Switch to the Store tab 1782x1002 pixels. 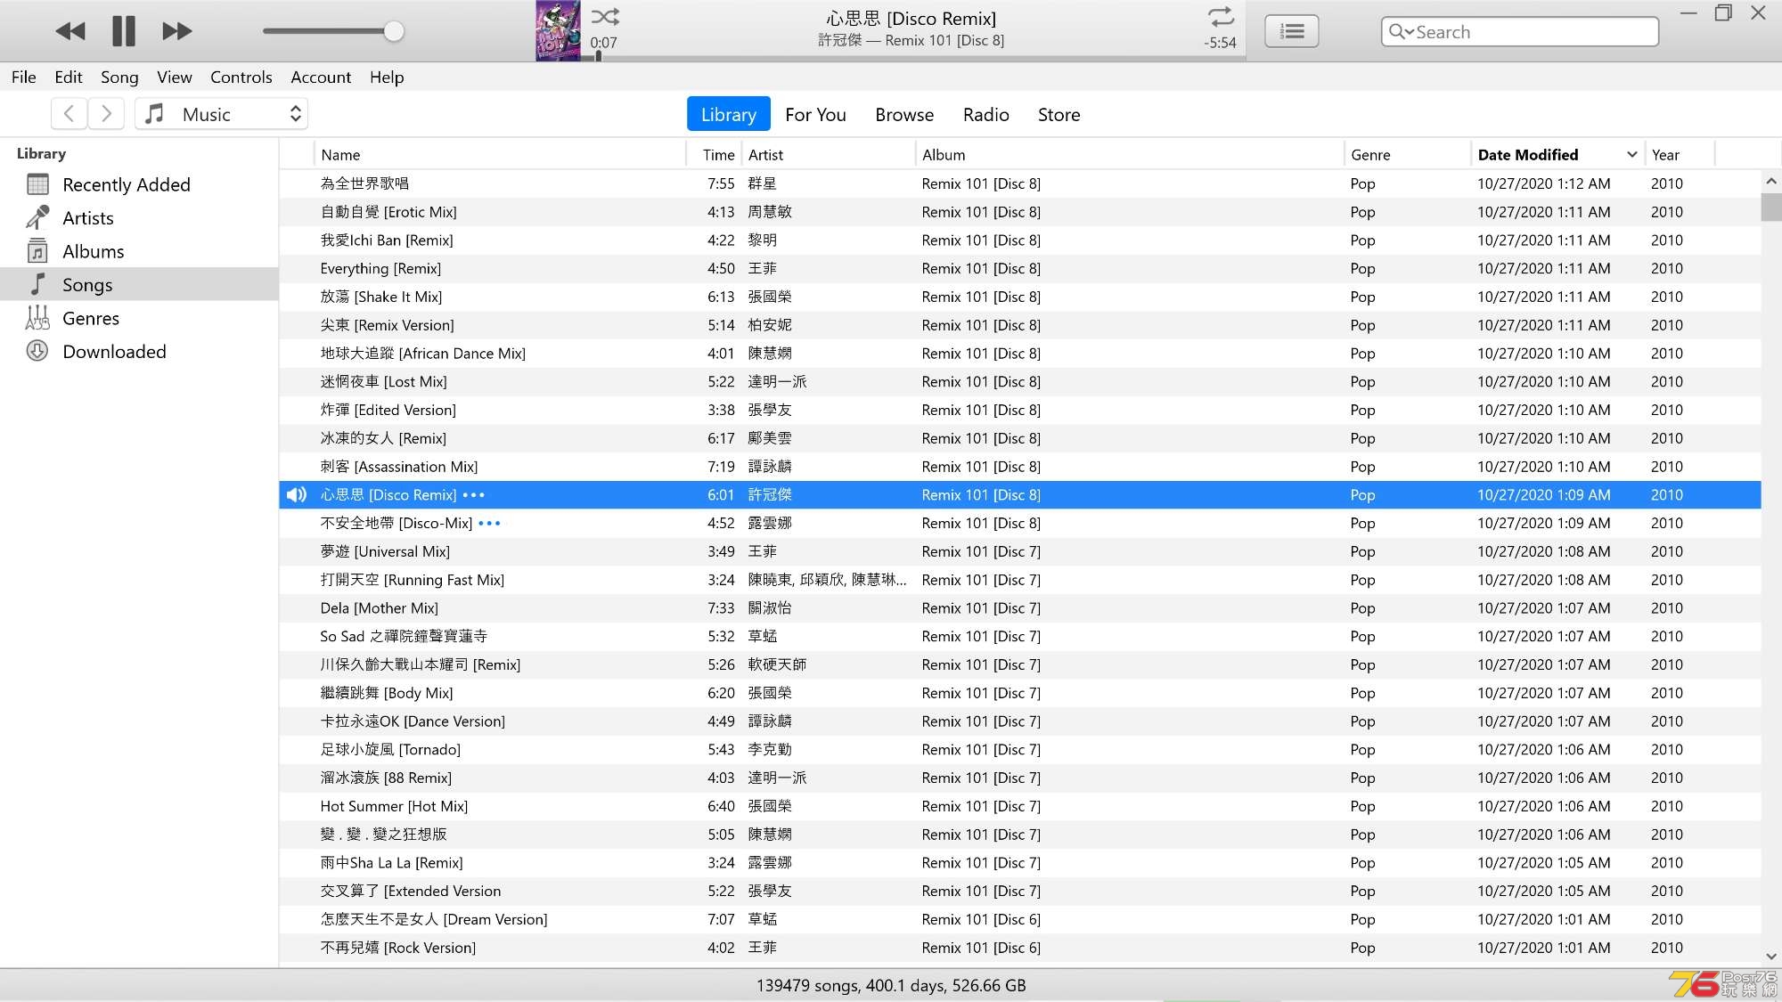coord(1059,115)
